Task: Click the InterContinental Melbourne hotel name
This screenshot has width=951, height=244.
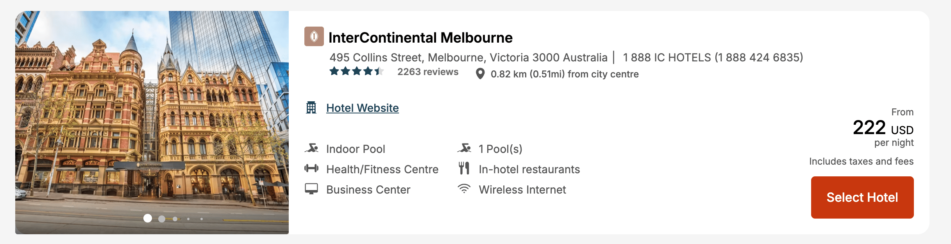Action: [x=420, y=38]
